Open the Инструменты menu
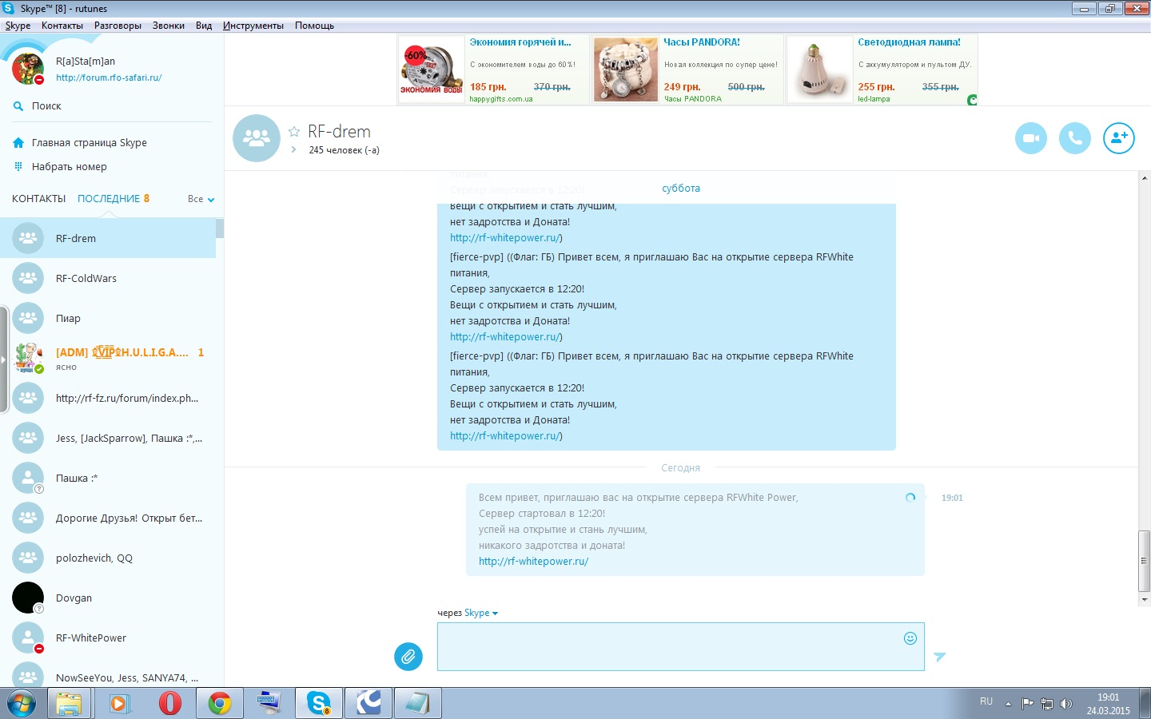 [x=253, y=26]
